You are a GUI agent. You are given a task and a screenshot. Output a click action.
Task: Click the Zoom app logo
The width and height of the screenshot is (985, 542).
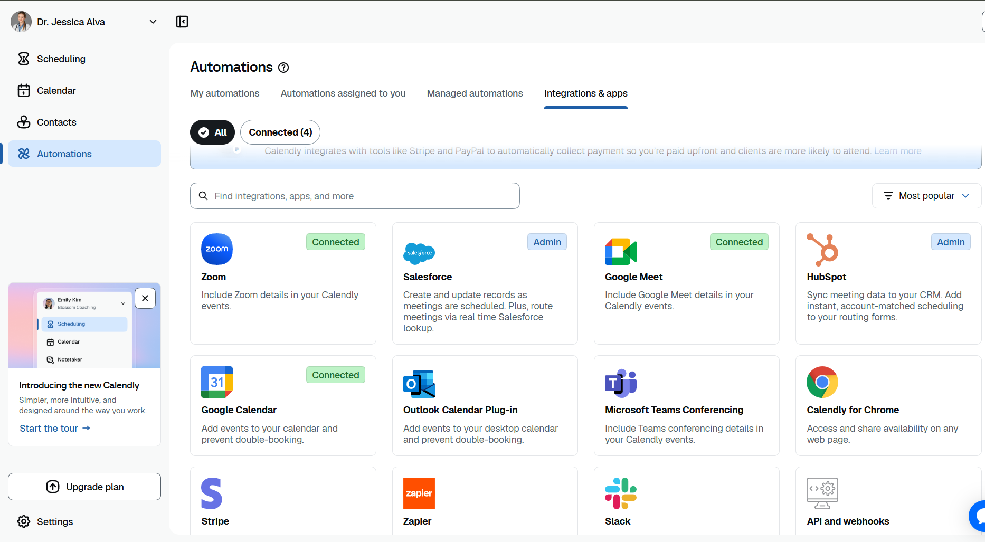coord(217,249)
